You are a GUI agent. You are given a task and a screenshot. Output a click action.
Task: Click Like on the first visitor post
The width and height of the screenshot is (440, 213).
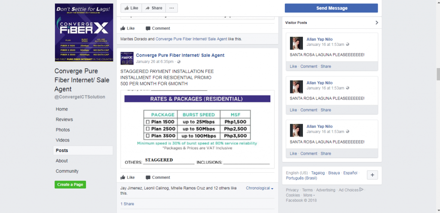tap(293, 66)
